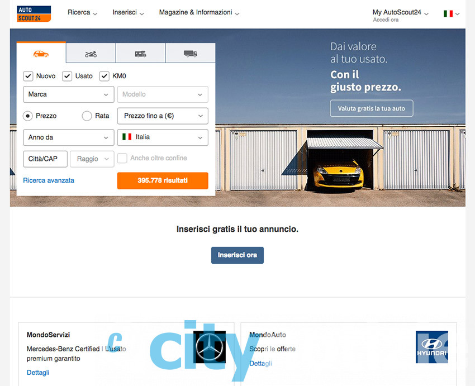
Task: Select the Rata radio button
Action: [87, 116]
